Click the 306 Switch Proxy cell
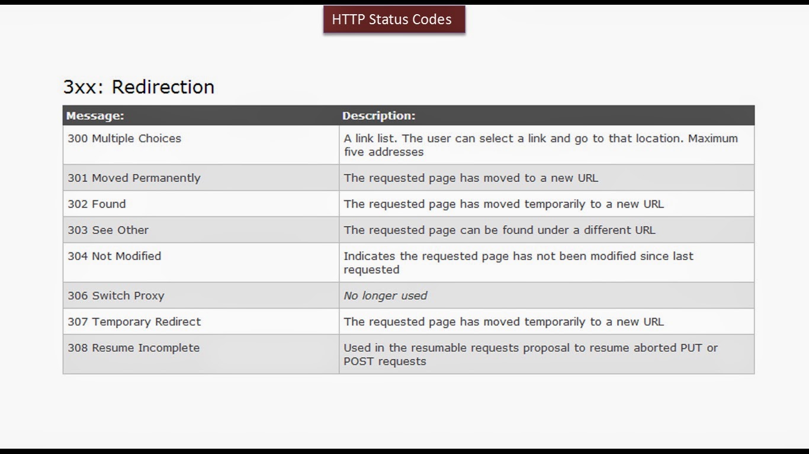The width and height of the screenshot is (809, 454). point(115,296)
